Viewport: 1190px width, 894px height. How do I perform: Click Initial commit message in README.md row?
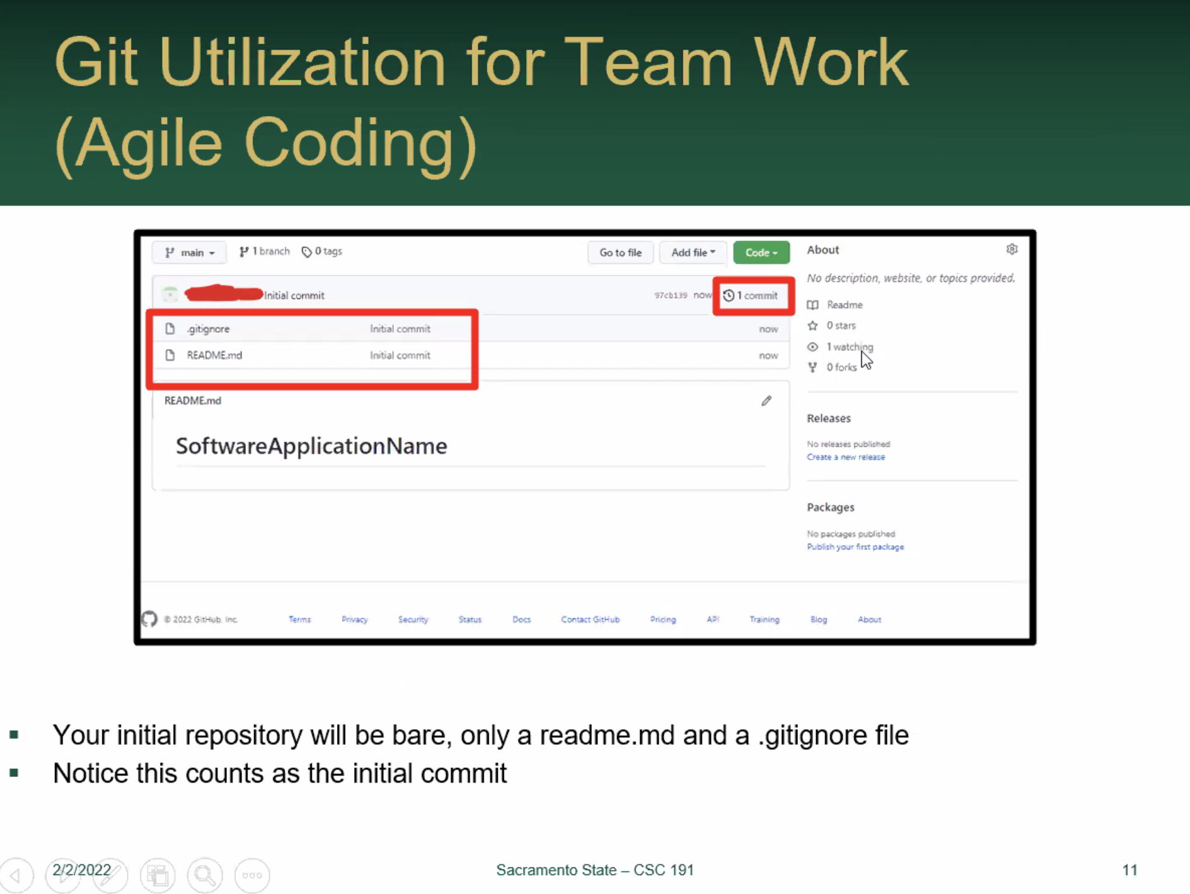(400, 355)
